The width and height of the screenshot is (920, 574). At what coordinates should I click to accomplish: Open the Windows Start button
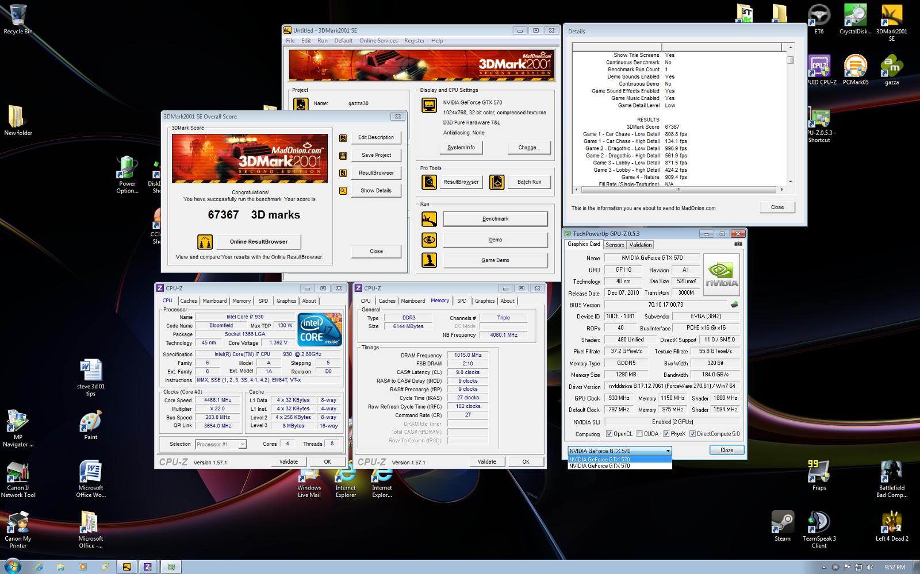[12, 567]
